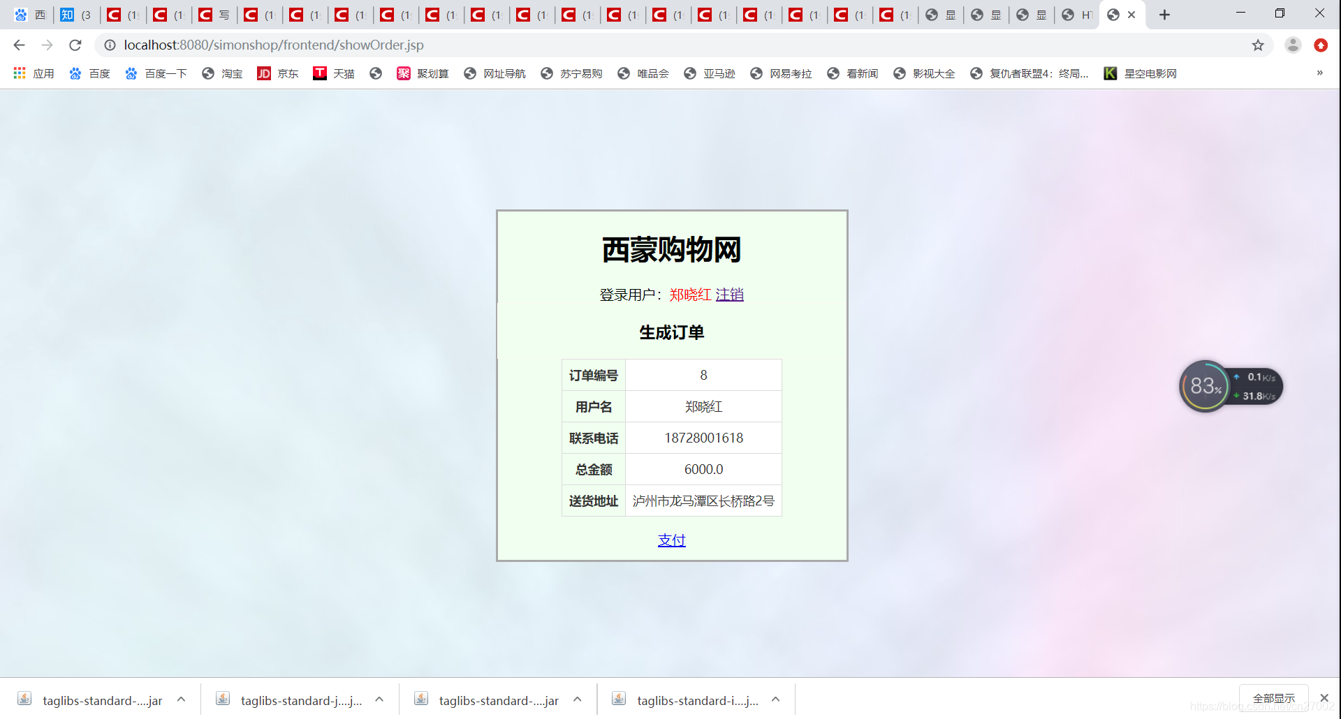The width and height of the screenshot is (1341, 719).
Task: Click the phone number 18728001618
Action: click(x=703, y=438)
